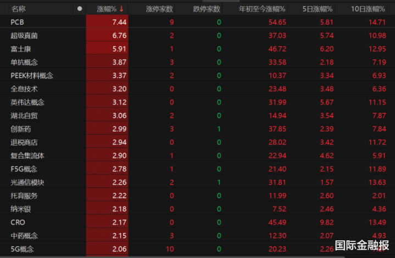The image size is (395, 258).
Task: Sort by 跌停家数 column header
Action: pos(207,9)
